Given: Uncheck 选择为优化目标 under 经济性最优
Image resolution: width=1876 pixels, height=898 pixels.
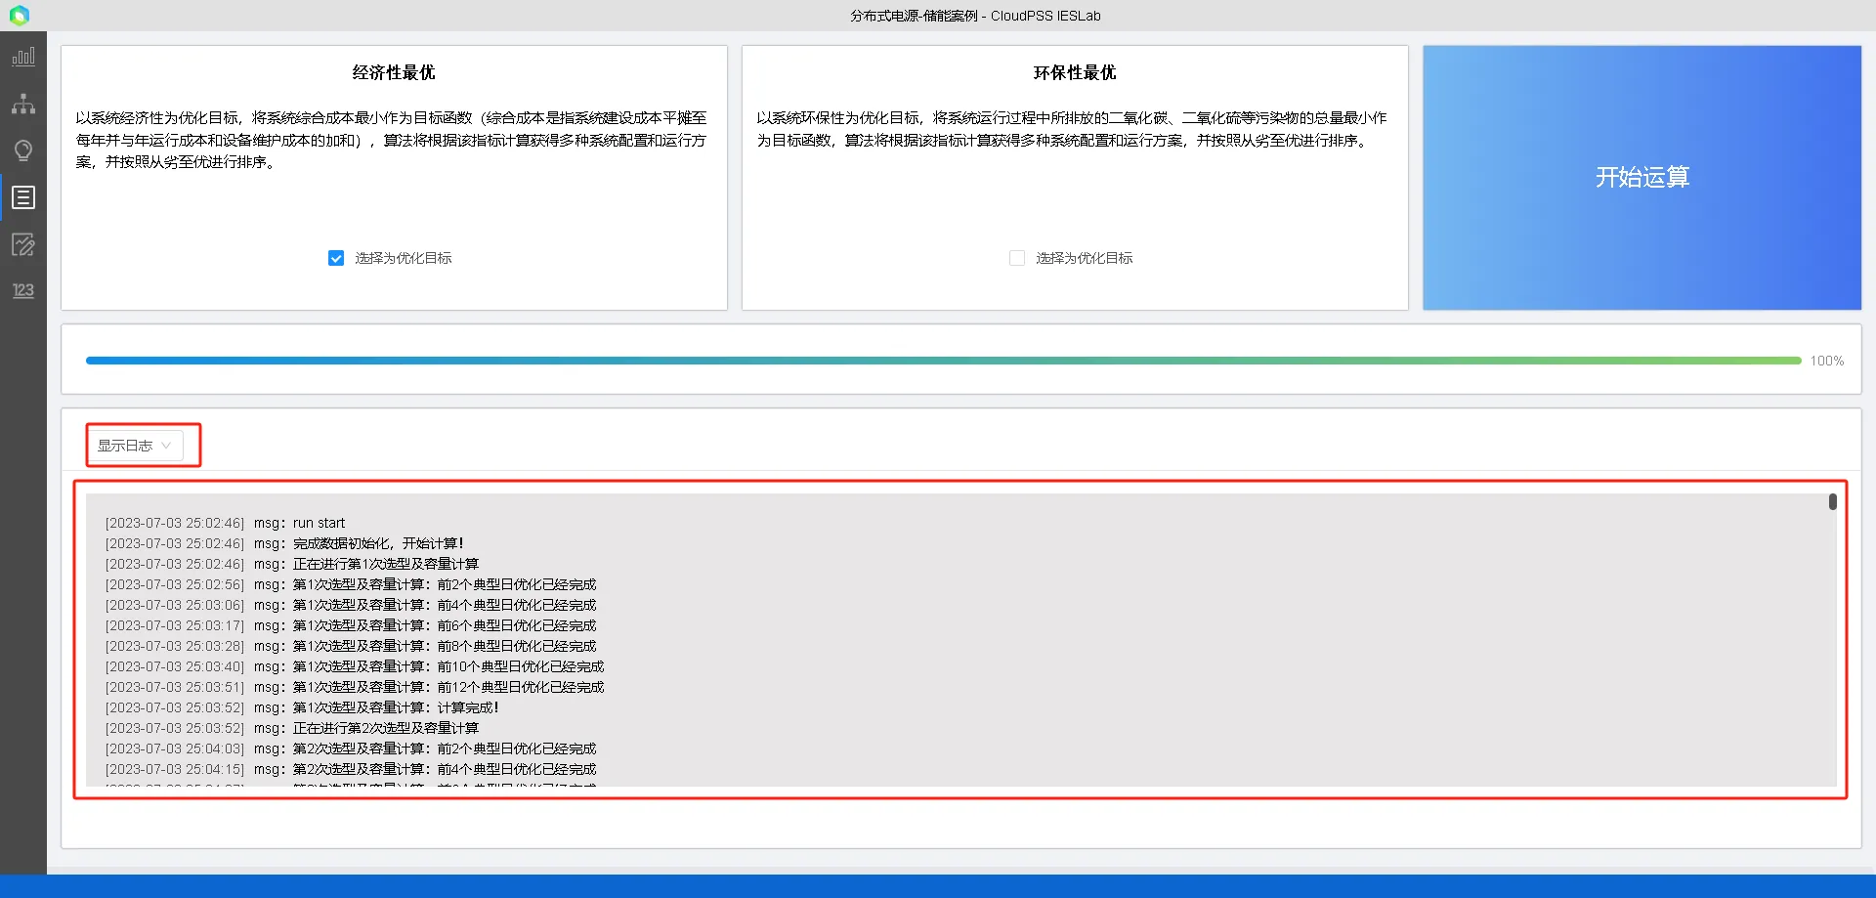Looking at the screenshot, I should click(x=336, y=258).
